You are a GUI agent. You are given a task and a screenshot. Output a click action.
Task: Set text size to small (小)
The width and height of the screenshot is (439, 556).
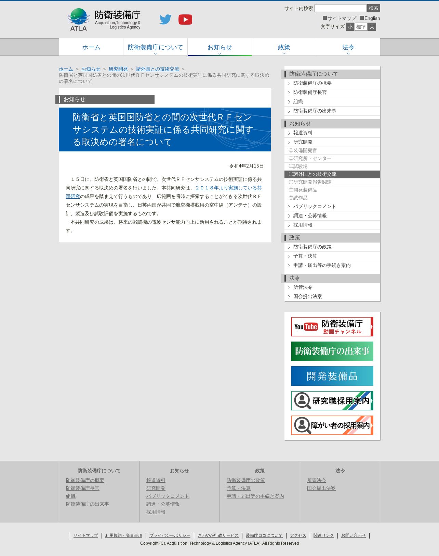click(350, 27)
